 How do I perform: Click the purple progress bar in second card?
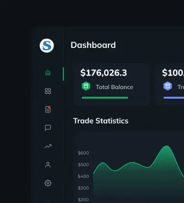click(174, 98)
